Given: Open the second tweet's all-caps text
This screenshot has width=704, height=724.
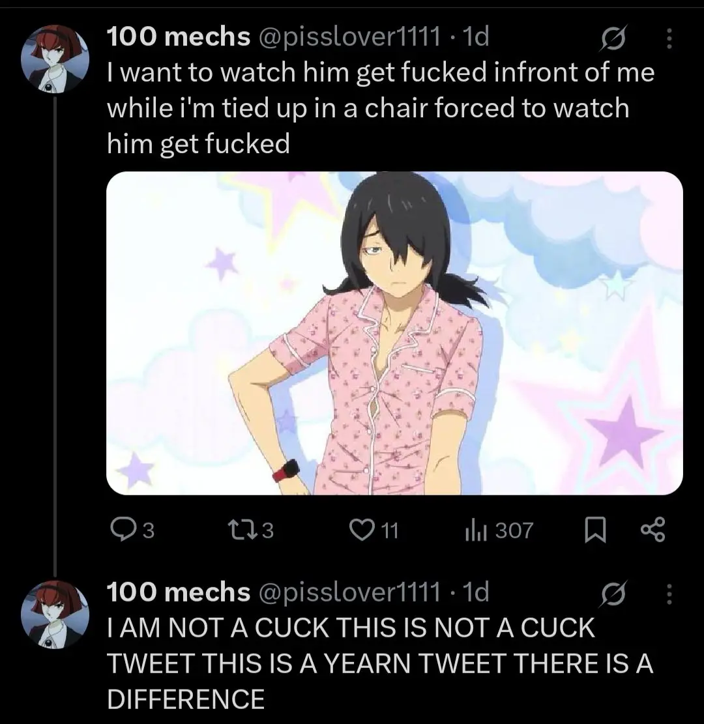Looking at the screenshot, I should (379, 663).
